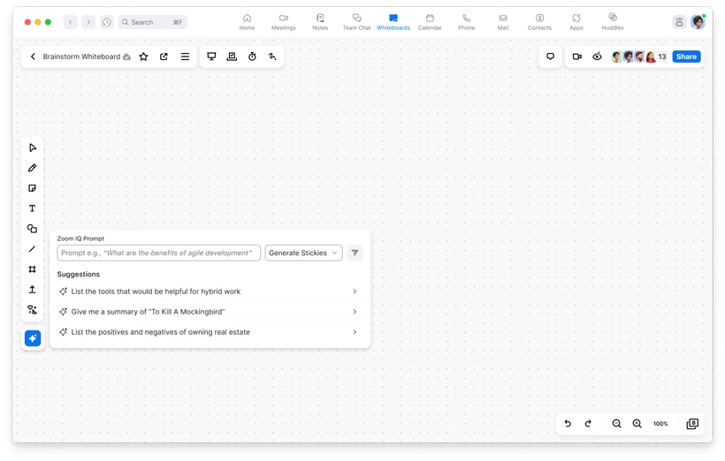Click the Zoom IQ prompt input field
The image size is (725, 461).
point(159,253)
